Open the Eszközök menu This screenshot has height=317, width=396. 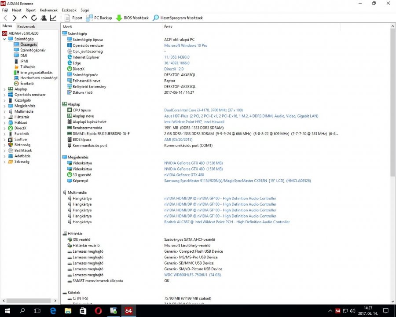pos(69,10)
